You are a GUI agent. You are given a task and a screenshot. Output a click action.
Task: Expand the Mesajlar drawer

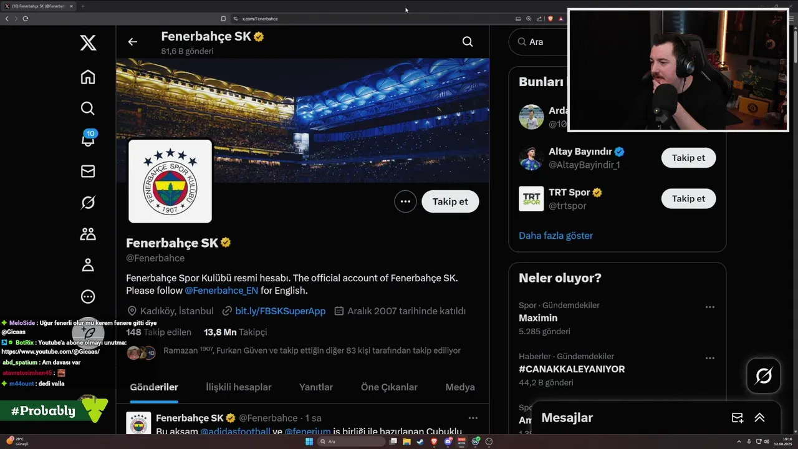point(759,418)
